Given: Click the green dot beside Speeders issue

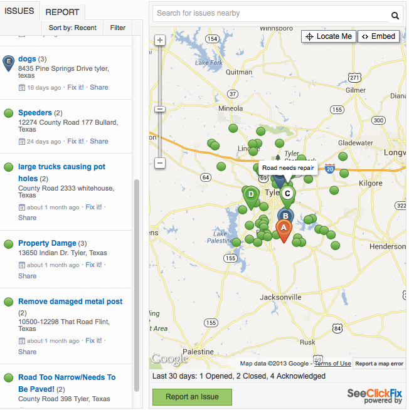Looking at the screenshot, I should [x=9, y=113].
